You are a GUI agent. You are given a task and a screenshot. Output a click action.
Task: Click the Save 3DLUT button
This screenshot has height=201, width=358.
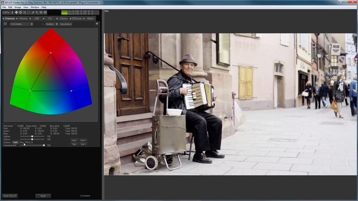pyautogui.click(x=10, y=196)
